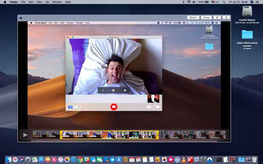This screenshot has width=263, height=164.
Task: Click the Revert button
Action: point(193,17)
